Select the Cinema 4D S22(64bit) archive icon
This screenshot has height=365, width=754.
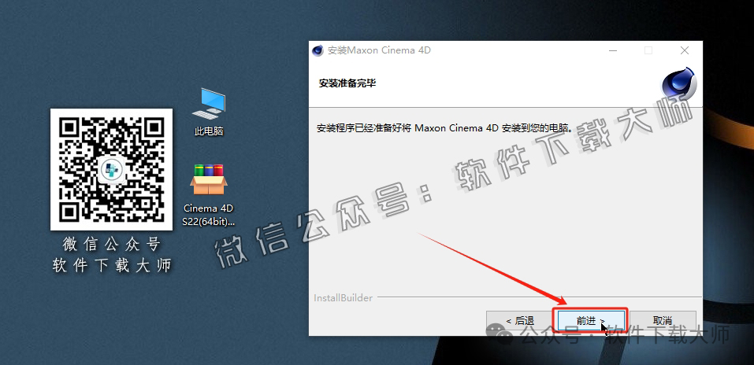208,194
